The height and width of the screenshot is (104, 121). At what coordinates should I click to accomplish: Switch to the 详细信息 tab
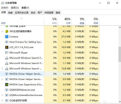tap(49, 13)
